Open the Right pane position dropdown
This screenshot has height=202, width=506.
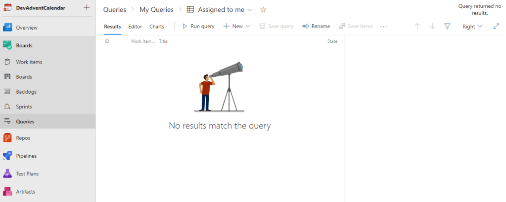click(472, 27)
